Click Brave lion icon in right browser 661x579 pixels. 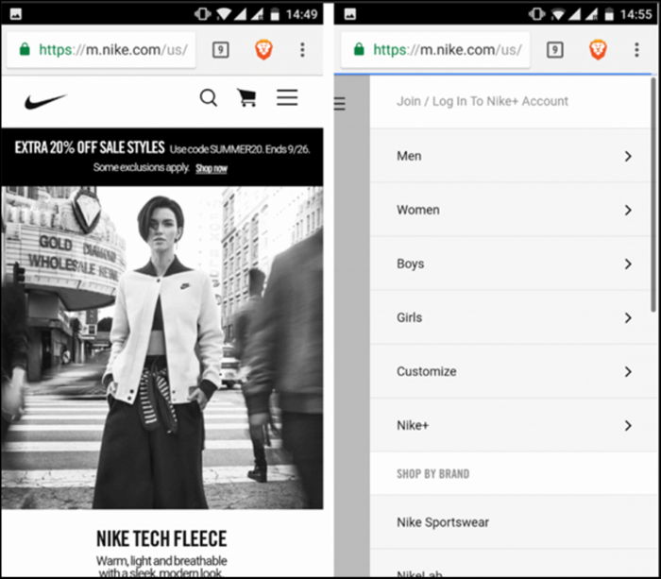598,50
